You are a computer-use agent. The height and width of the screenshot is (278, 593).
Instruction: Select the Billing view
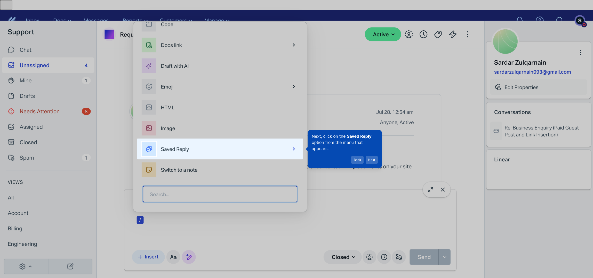pyautogui.click(x=15, y=229)
